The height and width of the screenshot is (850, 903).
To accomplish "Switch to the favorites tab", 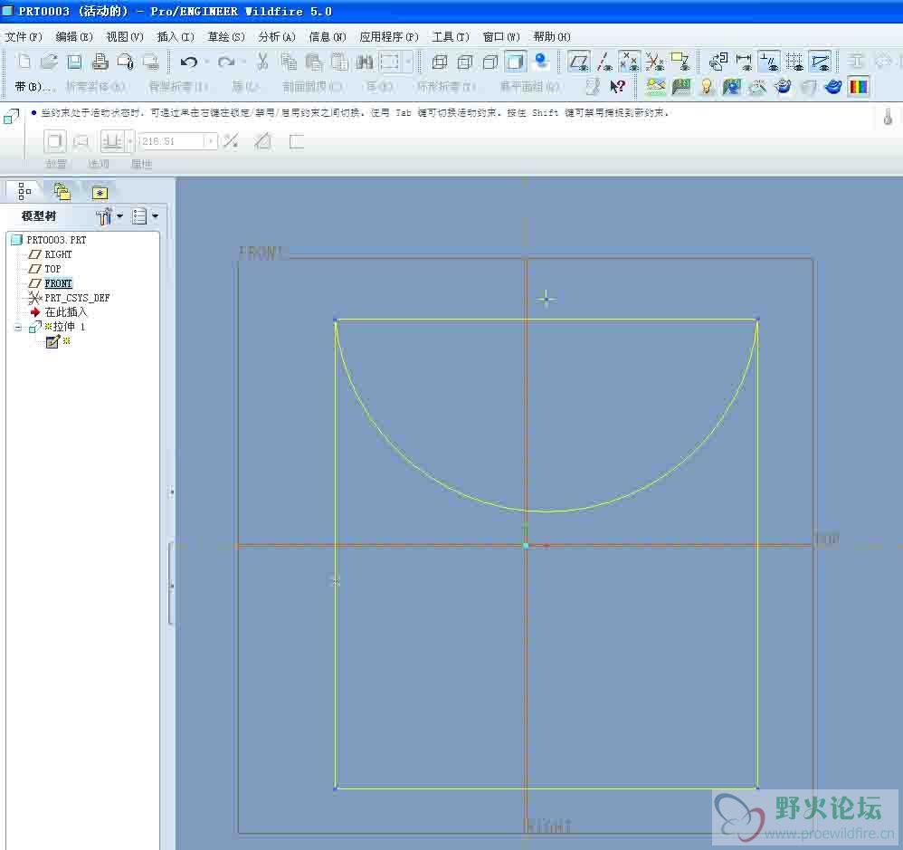I will coord(100,192).
